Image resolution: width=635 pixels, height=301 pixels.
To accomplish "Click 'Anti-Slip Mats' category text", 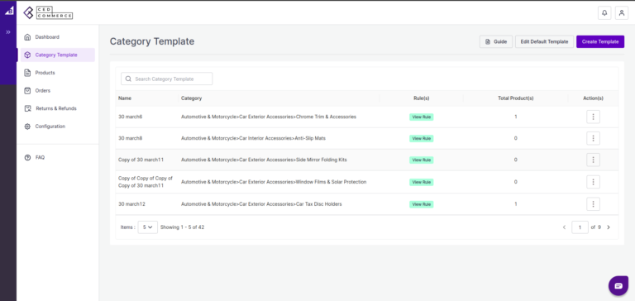I will 311,138.
